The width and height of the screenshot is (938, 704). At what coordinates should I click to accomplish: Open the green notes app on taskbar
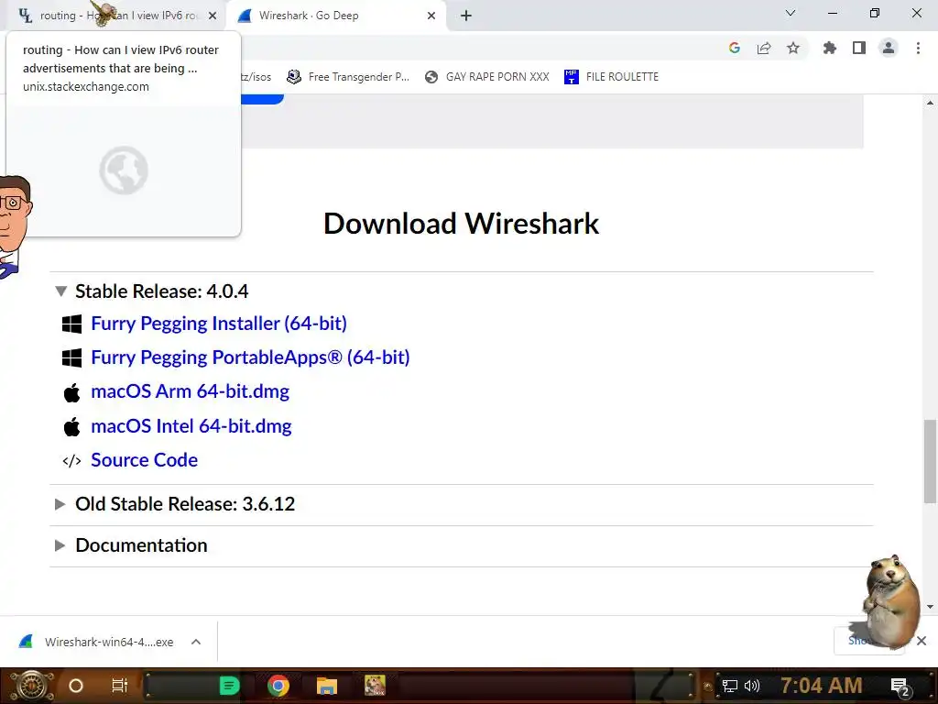pyautogui.click(x=230, y=686)
